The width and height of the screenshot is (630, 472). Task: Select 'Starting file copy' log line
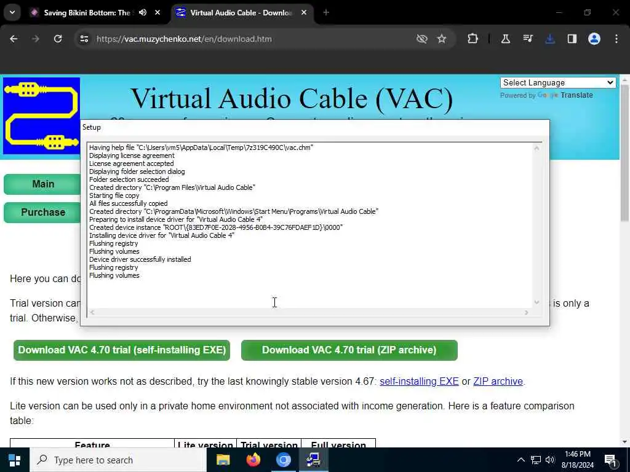click(114, 195)
